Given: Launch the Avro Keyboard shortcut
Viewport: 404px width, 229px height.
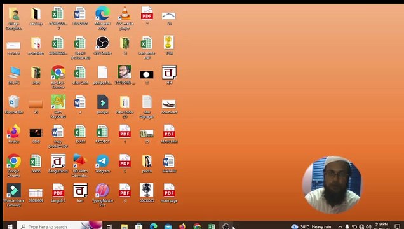Looking at the screenshot, I should click(x=58, y=106).
